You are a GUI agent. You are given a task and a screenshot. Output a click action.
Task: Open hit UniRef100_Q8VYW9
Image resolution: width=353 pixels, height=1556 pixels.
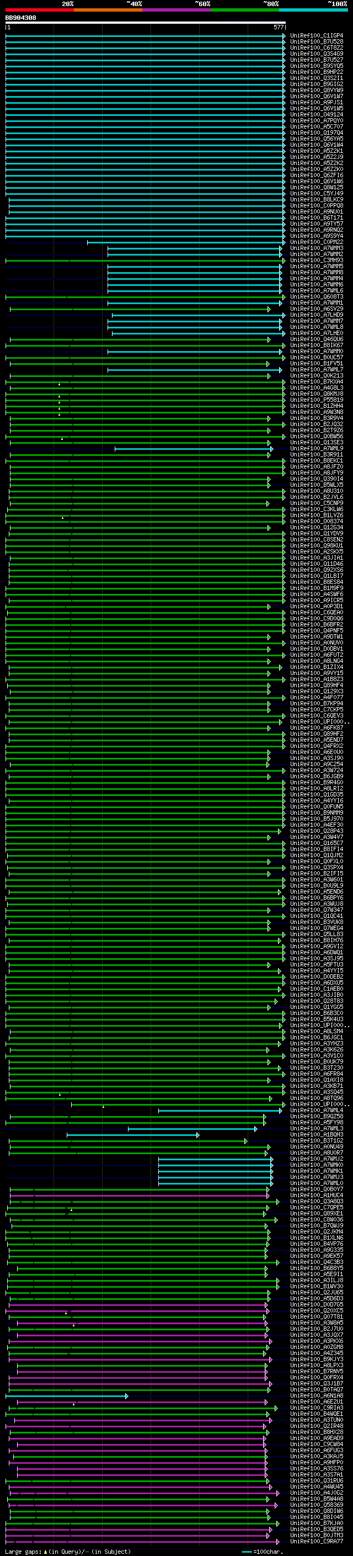pyautogui.click(x=317, y=90)
